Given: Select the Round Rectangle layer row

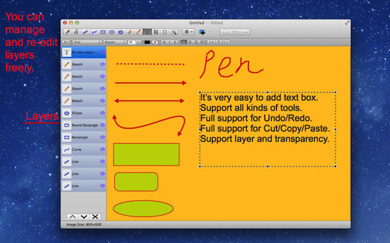Looking at the screenshot, I should 84,125.
